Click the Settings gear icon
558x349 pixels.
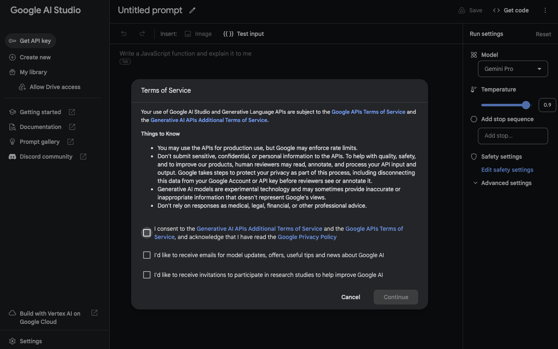[12, 341]
